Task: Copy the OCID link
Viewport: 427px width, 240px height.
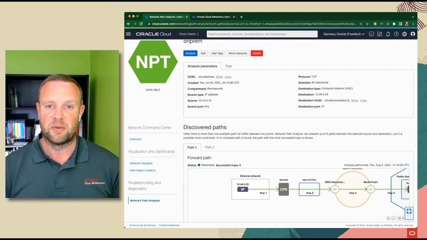Action: [228, 77]
